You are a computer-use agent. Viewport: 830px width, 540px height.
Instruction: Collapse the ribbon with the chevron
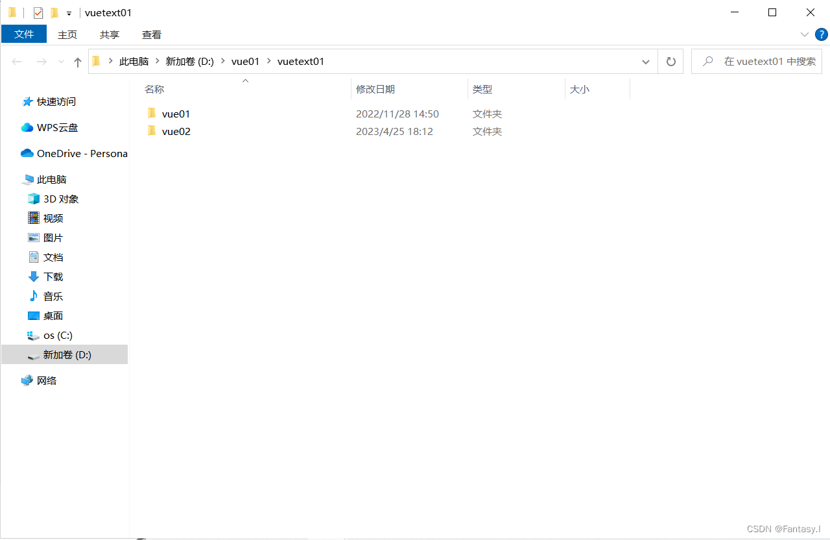[805, 34]
